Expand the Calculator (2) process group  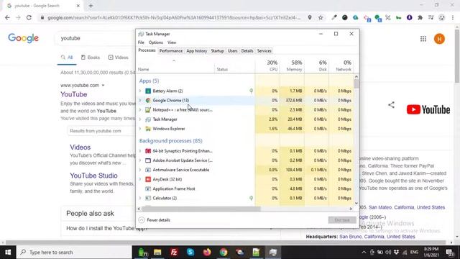tap(140, 198)
